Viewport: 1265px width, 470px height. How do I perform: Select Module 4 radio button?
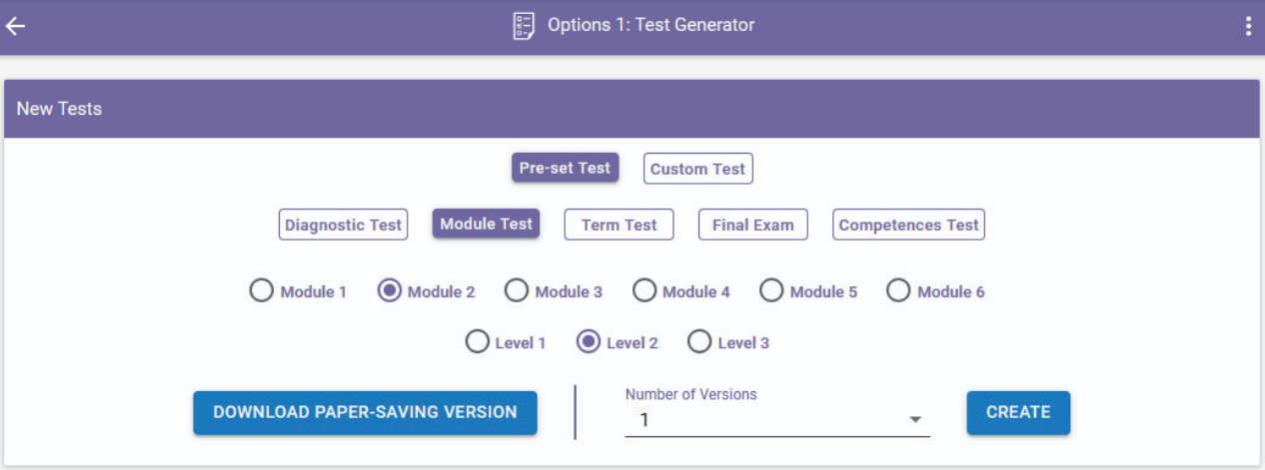(x=644, y=291)
